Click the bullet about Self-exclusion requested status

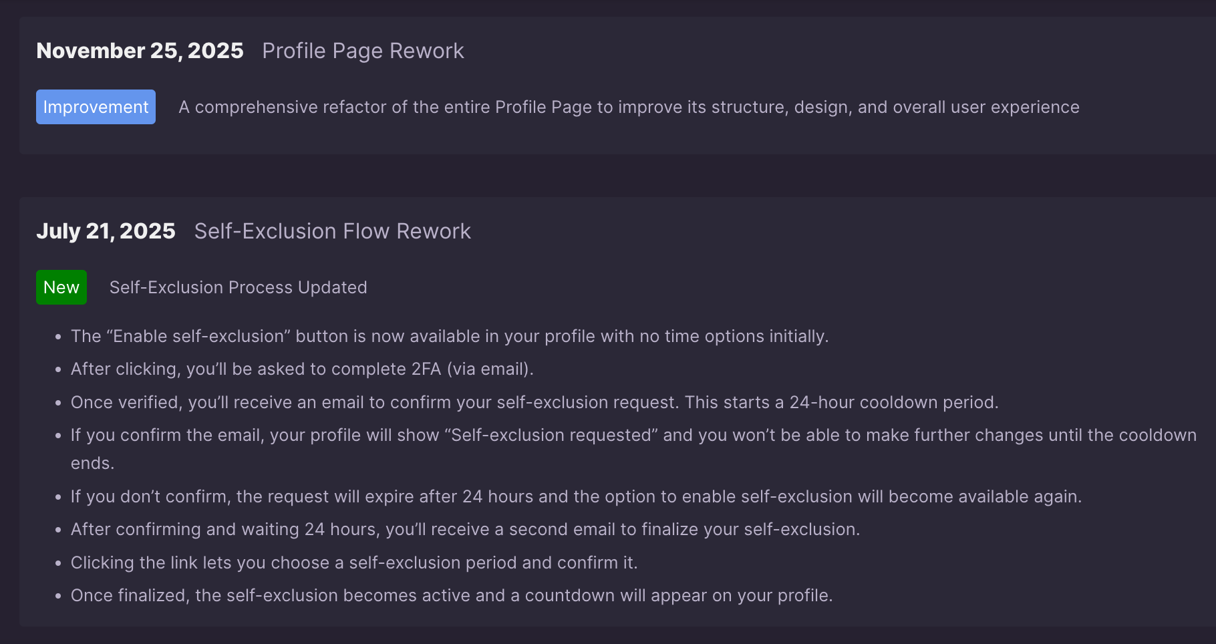[x=633, y=435]
